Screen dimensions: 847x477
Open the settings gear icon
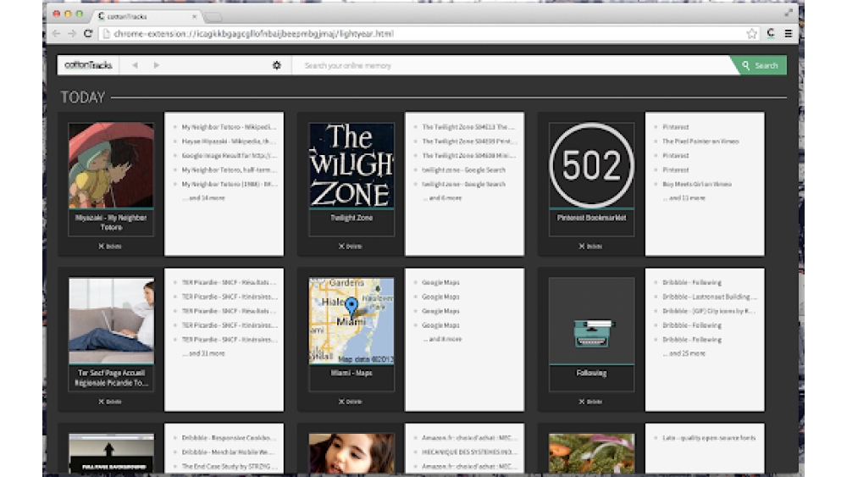point(276,65)
